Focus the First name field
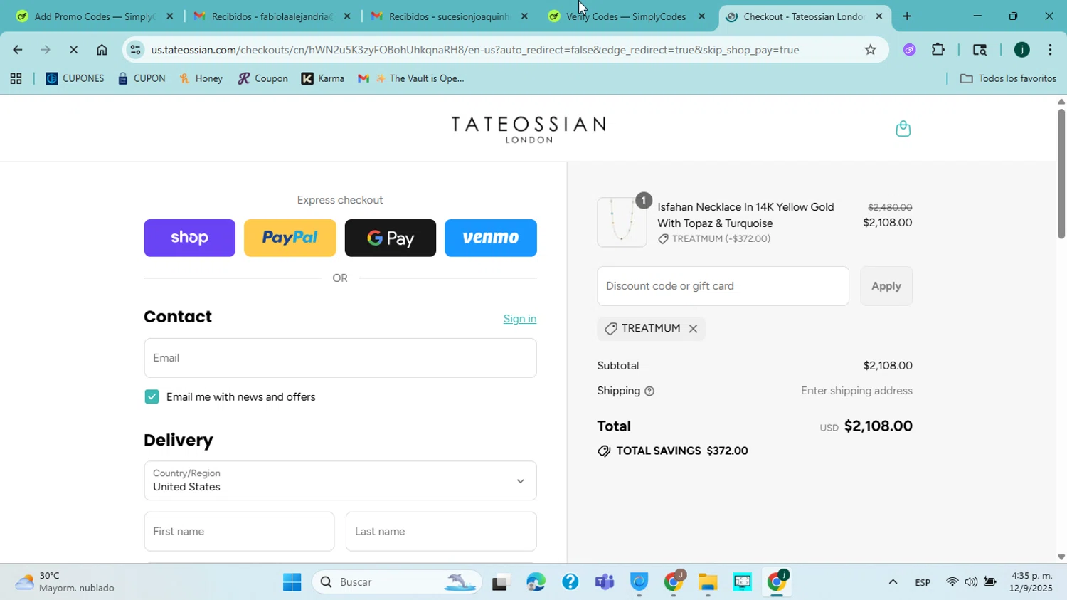Screen dimensions: 1067x600 239,532
